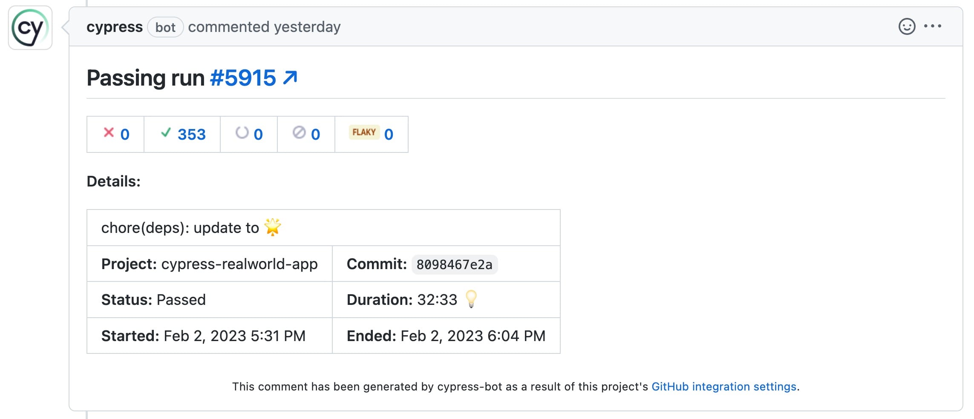Select the bot label beside cypress
This screenshot has height=419, width=974.
pyautogui.click(x=165, y=27)
